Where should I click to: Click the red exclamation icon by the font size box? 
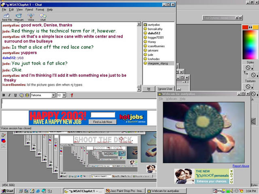[x=72, y=95]
